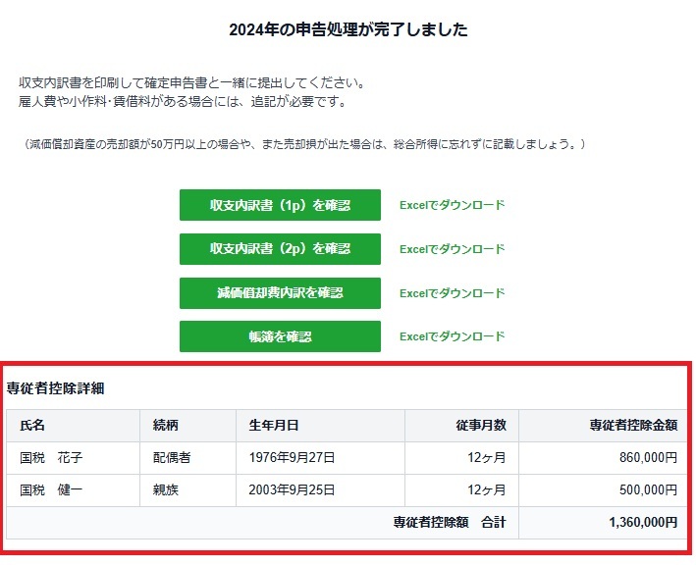696x565 pixels.
Task: Select the 続柄 column header
Action: (166, 426)
